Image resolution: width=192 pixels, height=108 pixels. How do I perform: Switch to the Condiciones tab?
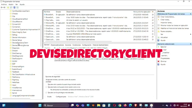[x=77, y=45]
